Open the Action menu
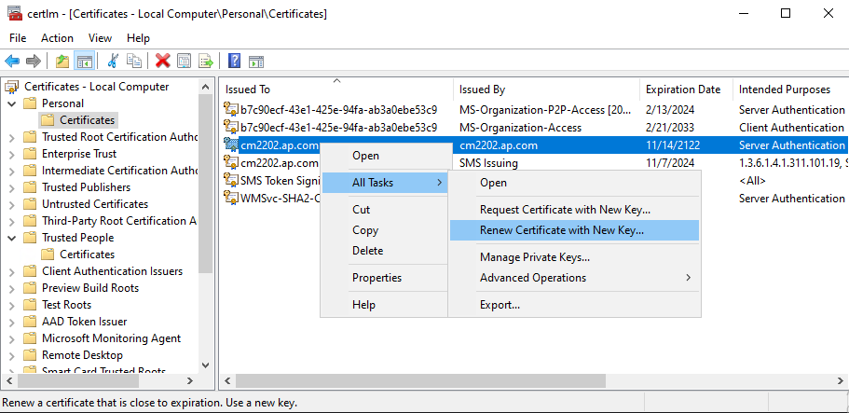The width and height of the screenshot is (849, 413). click(58, 38)
